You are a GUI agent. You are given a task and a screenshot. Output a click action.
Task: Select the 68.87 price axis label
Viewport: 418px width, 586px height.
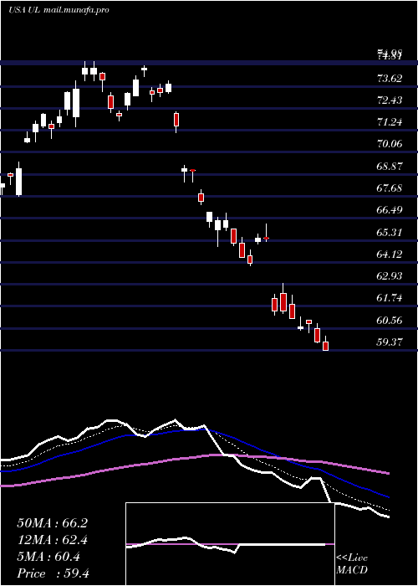pos(390,166)
